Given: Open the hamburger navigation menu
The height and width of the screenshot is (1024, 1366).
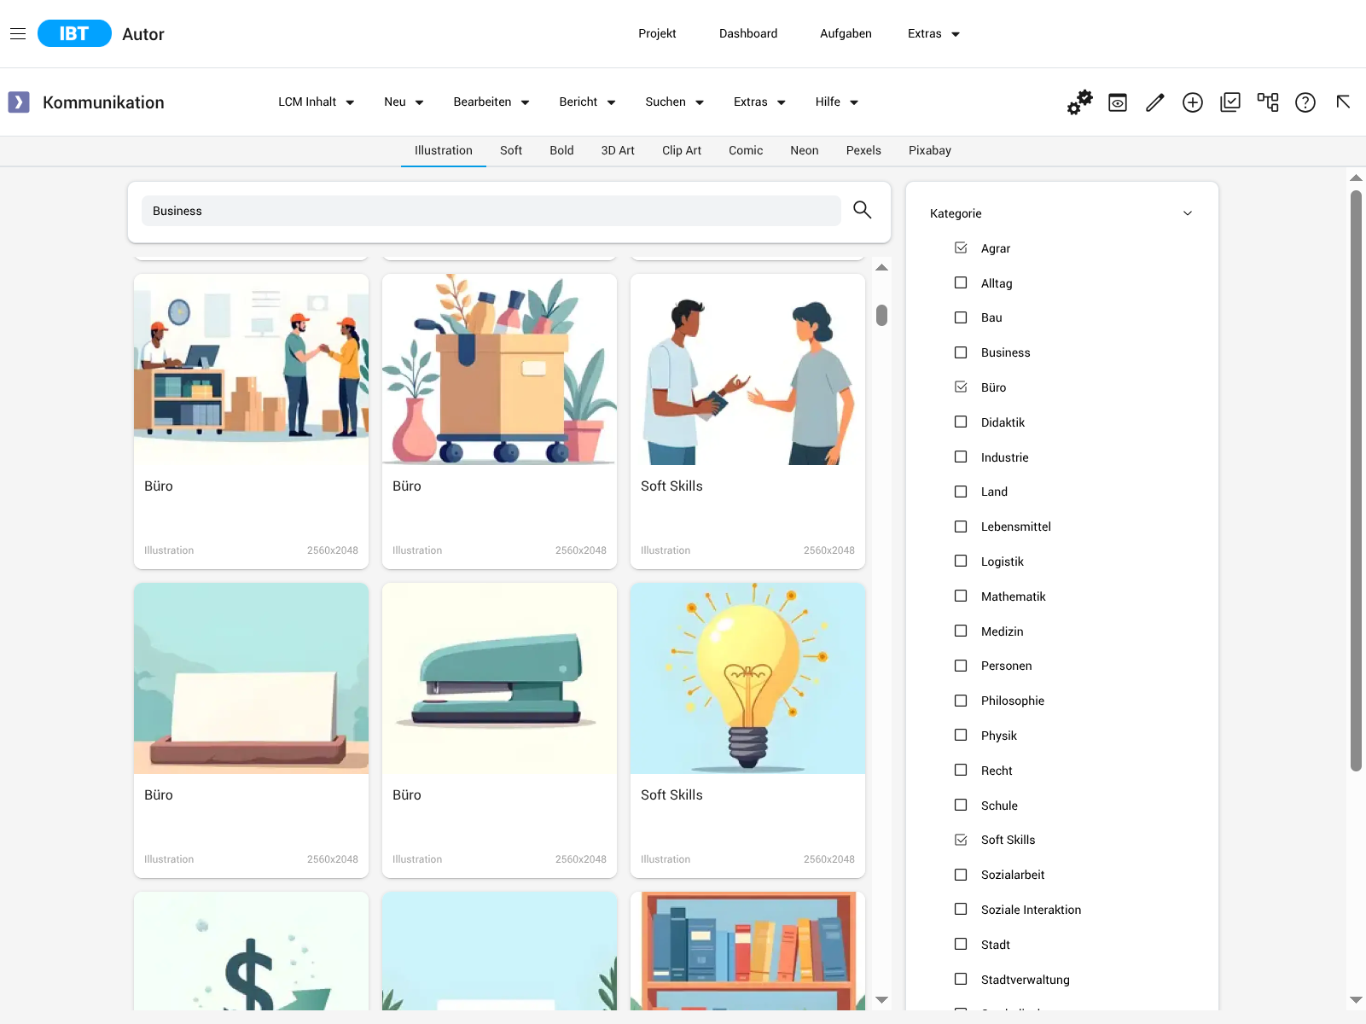Looking at the screenshot, I should [18, 34].
